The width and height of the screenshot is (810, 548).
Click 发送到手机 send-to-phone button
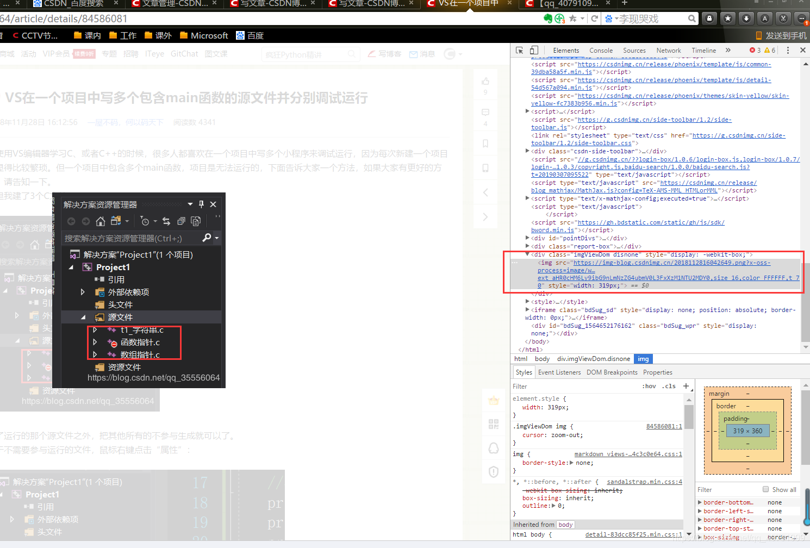point(781,35)
